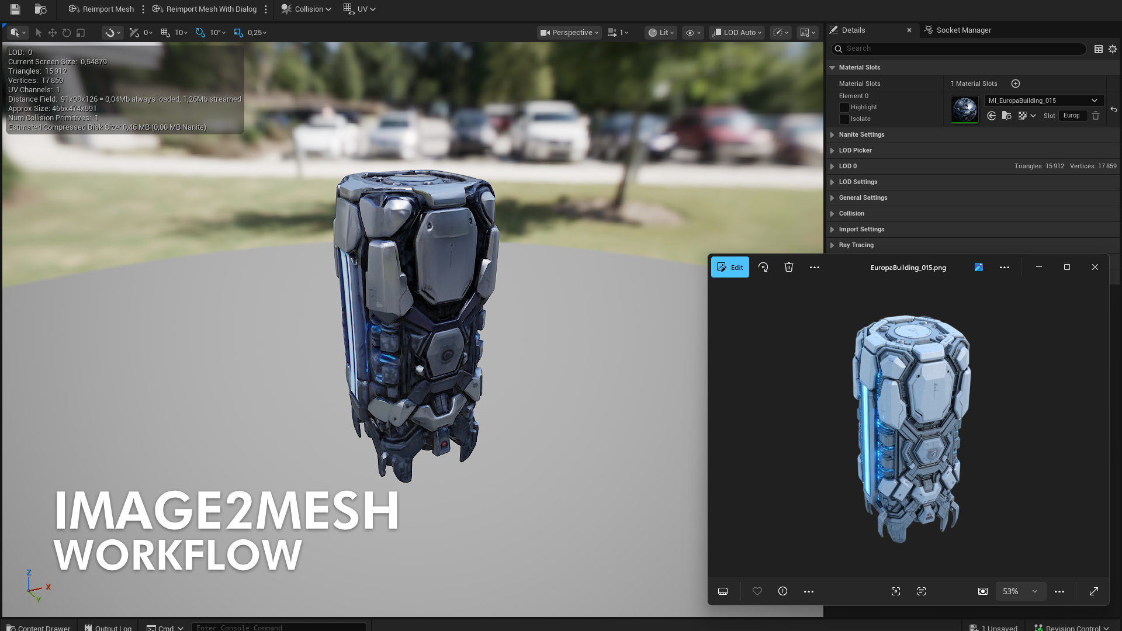Enable the Highlight checkbox for Element 0
This screenshot has width=1122, height=631.
pos(844,108)
